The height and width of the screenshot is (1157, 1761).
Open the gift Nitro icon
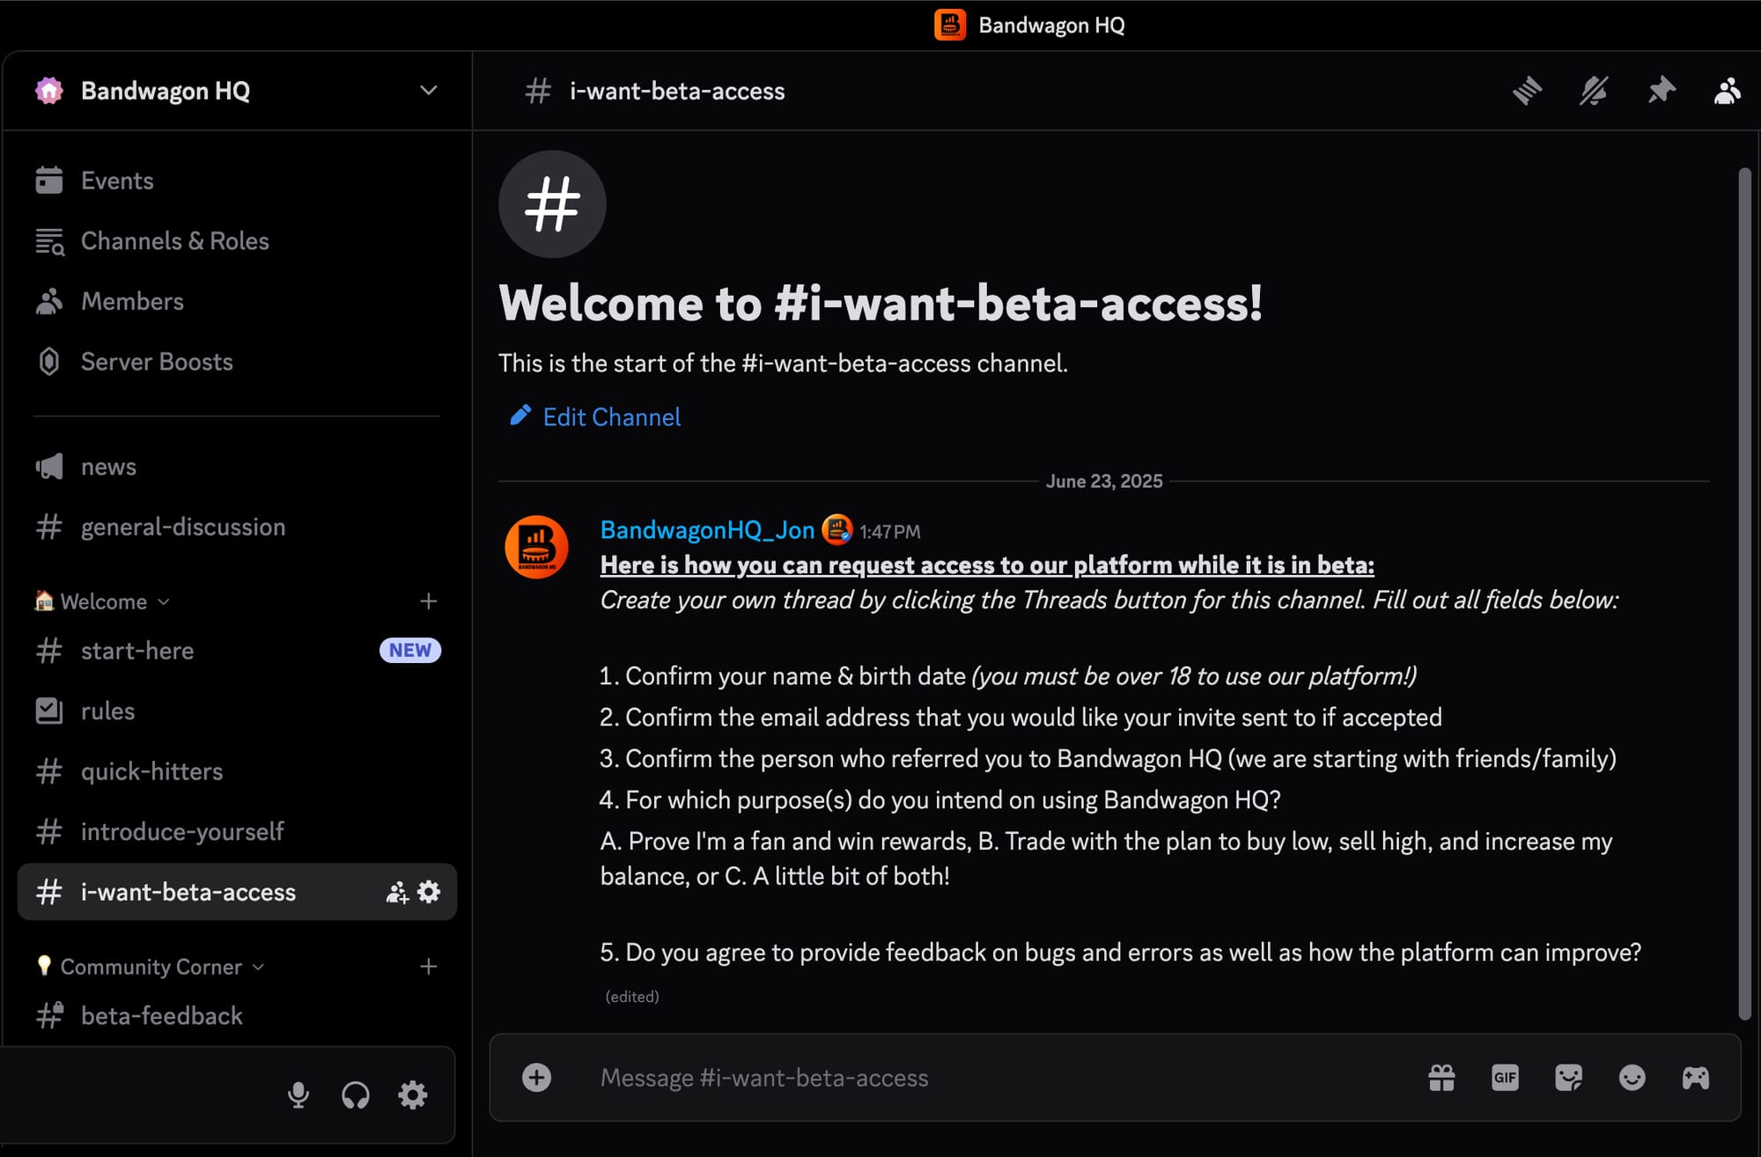[x=1441, y=1078]
